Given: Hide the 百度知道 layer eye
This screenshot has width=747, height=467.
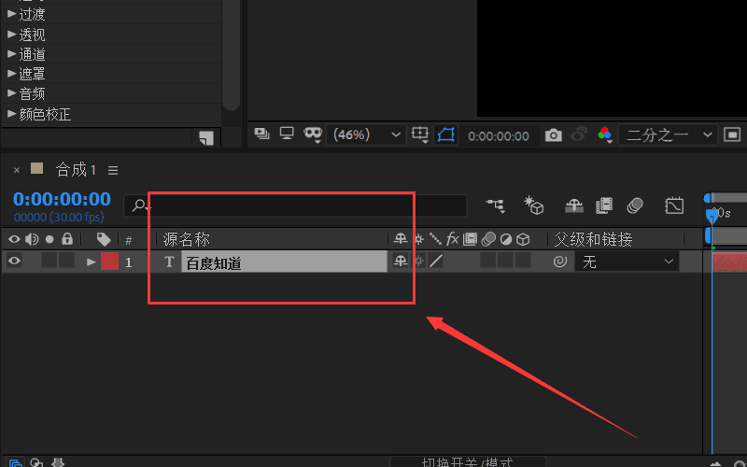Looking at the screenshot, I should tap(14, 261).
